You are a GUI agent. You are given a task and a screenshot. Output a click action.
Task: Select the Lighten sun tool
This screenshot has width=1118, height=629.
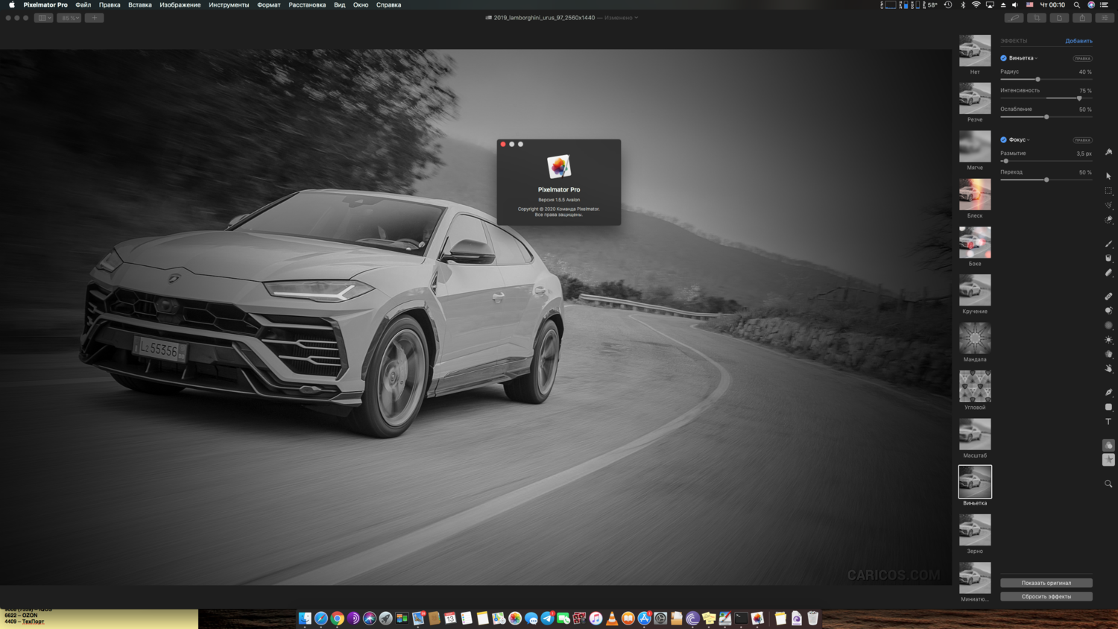[1108, 340]
